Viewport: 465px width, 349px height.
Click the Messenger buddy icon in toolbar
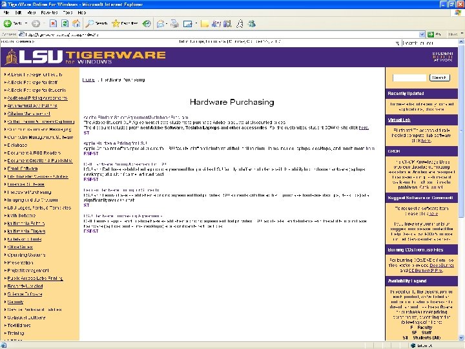[x=252, y=23]
